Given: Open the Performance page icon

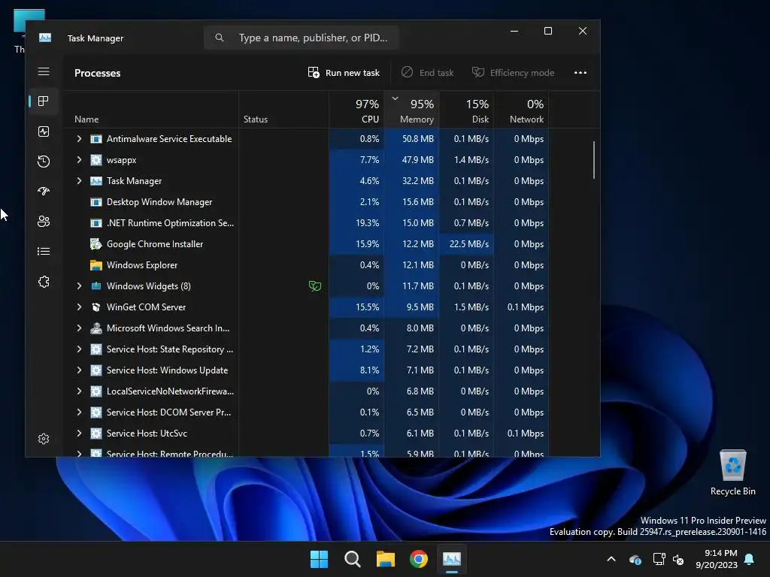Looking at the screenshot, I should pos(44,131).
